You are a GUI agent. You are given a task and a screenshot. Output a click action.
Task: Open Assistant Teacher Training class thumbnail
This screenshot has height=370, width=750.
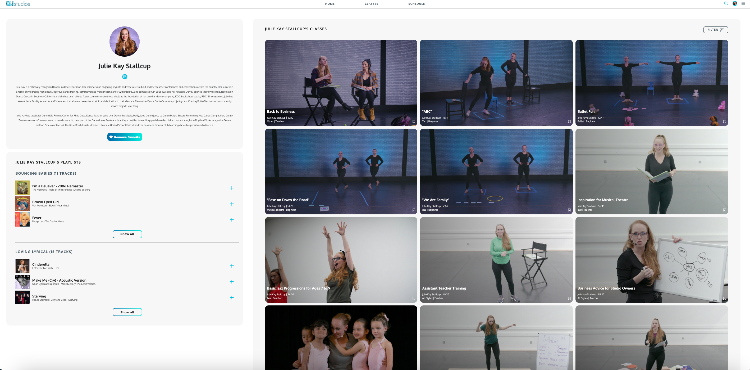(x=496, y=260)
